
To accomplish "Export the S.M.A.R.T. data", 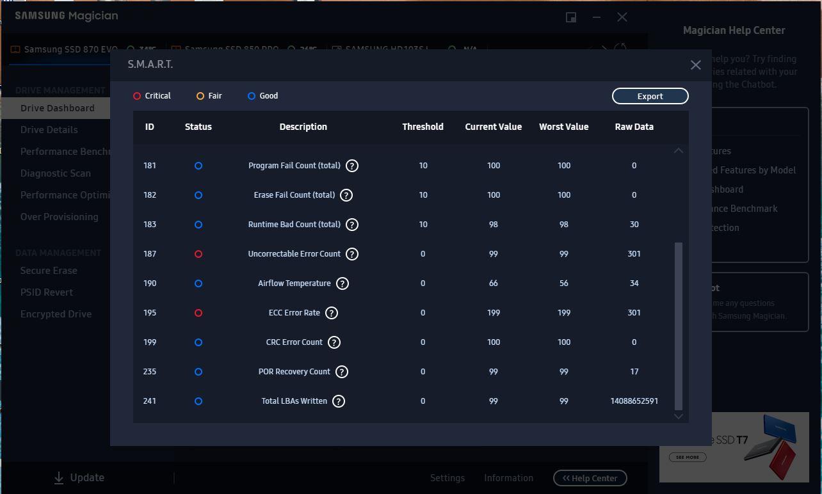I will coord(650,96).
